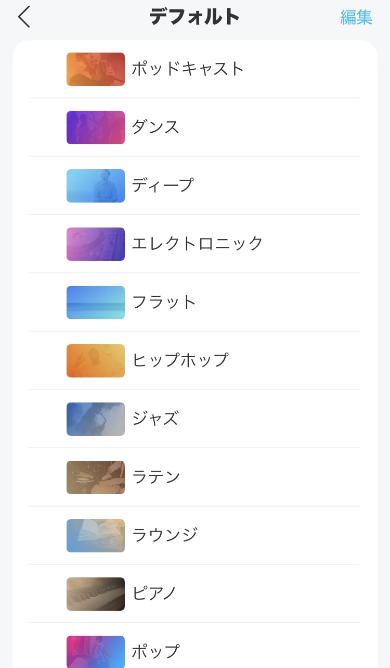Choose the ラテン drum thumbnail
This screenshot has width=390, height=668.
pos(96,477)
